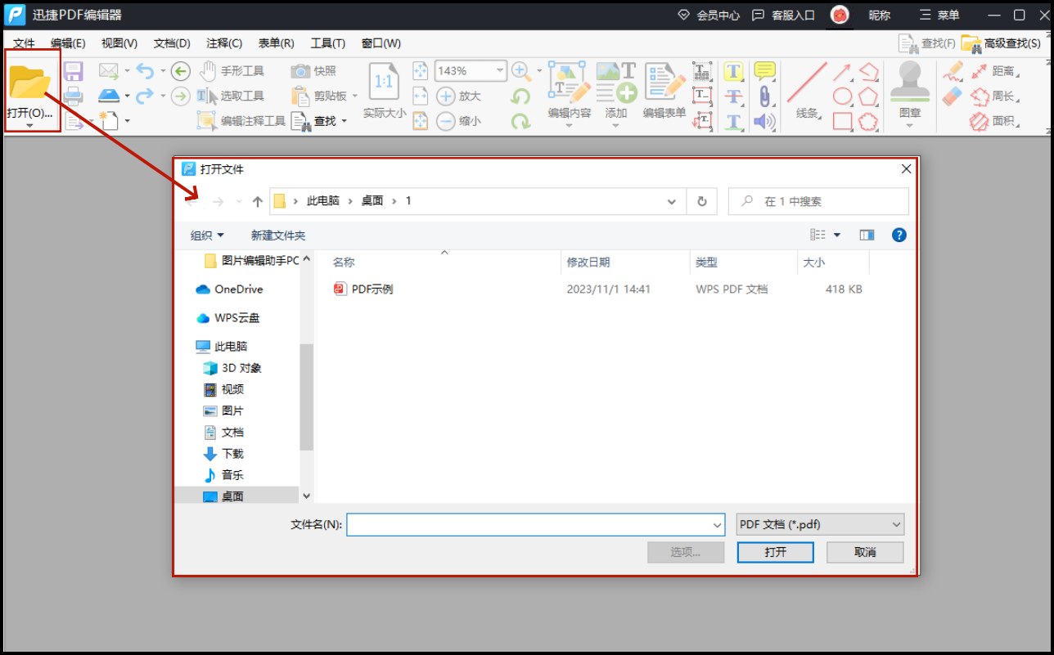Open the Tools (工具) menu
1054x655 pixels.
(328, 43)
